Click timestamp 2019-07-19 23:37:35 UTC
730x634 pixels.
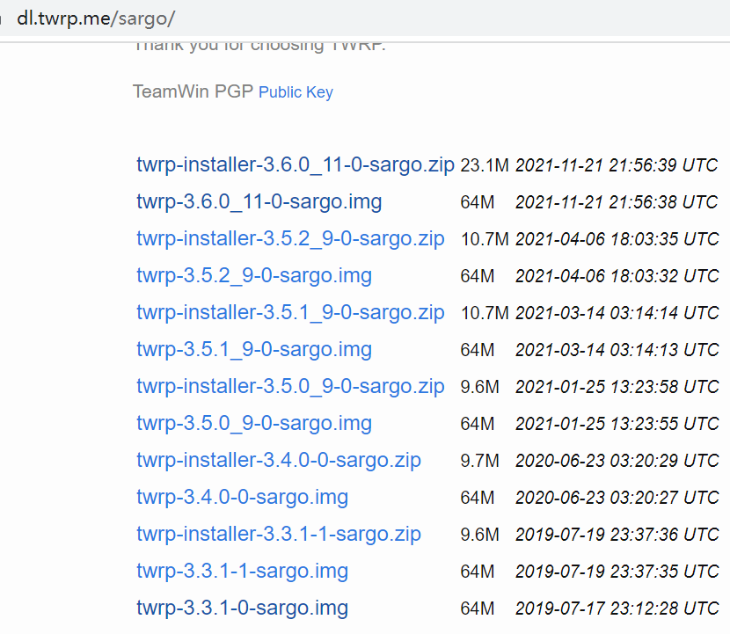pyautogui.click(x=617, y=572)
